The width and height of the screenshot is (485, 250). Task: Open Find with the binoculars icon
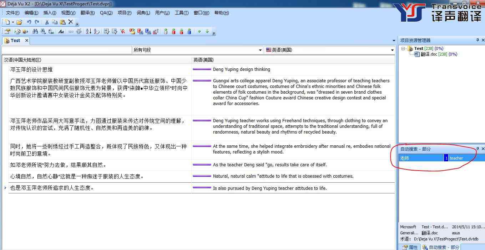[35, 31]
